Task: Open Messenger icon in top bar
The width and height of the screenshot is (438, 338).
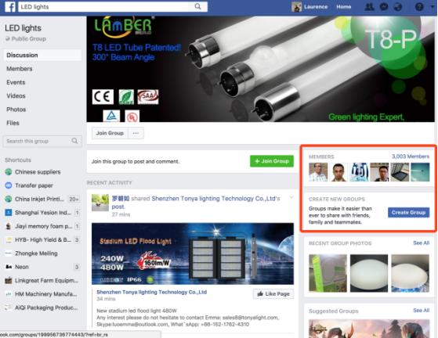Action: [x=384, y=7]
